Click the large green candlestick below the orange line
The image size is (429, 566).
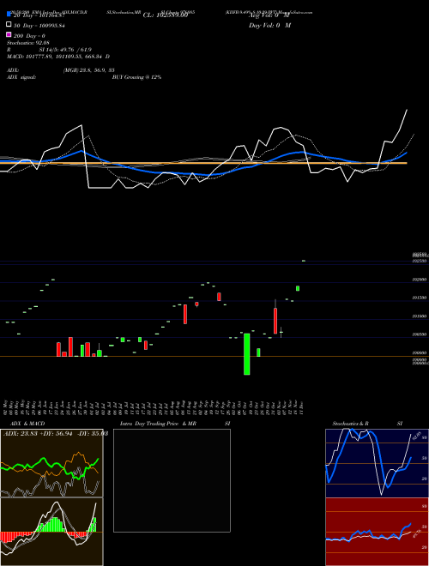click(246, 353)
